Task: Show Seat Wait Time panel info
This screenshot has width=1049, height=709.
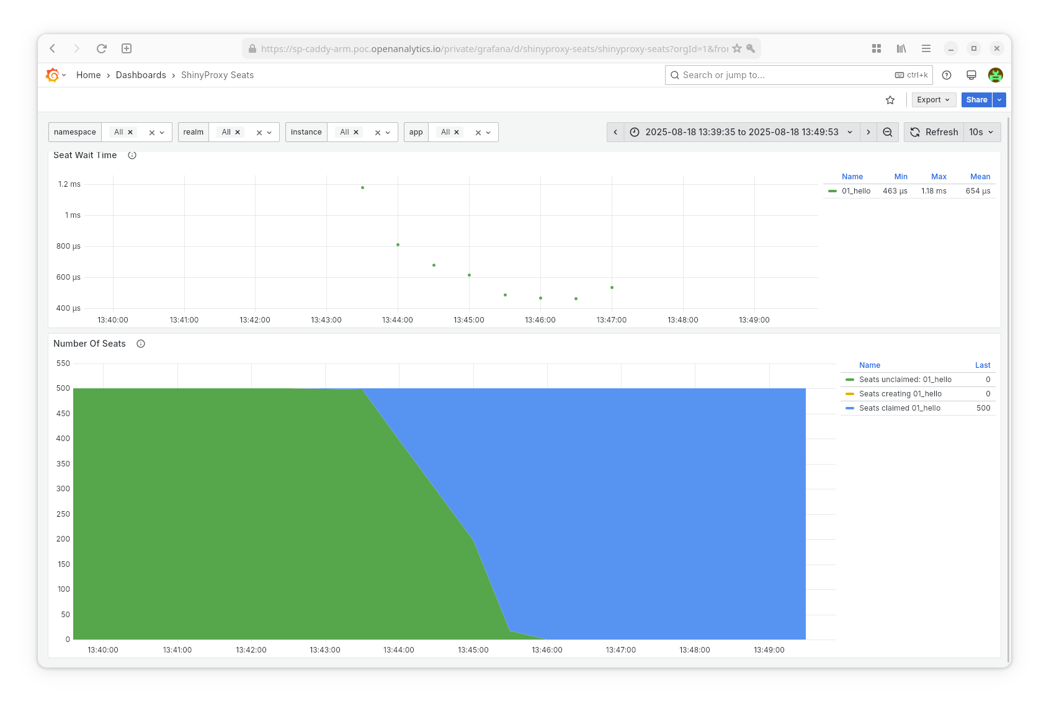Action: click(132, 155)
